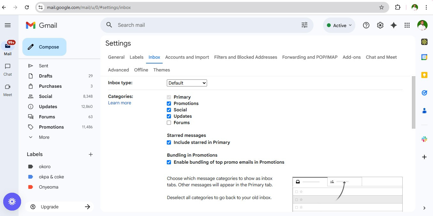This screenshot has height=216, width=433.
Task: Uncheck the Promotions category
Action: [x=169, y=103]
